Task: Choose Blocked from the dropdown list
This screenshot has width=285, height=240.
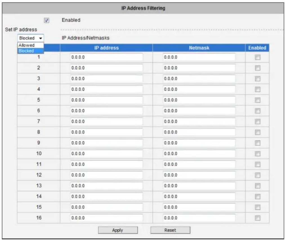Action: point(30,51)
